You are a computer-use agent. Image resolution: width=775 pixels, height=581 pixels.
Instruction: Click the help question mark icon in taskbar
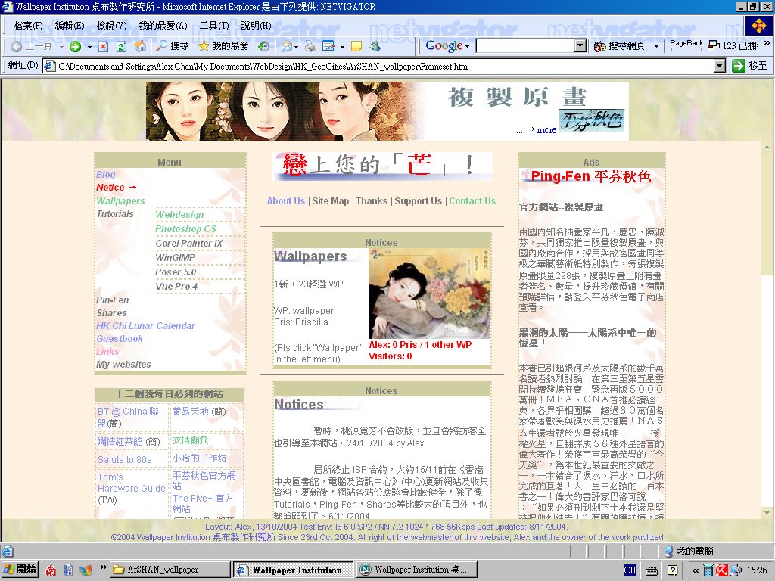pyautogui.click(x=672, y=570)
